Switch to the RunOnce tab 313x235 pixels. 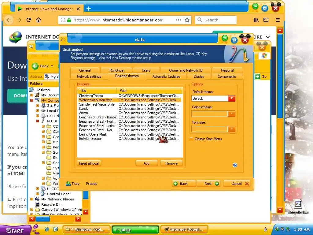click(x=116, y=70)
